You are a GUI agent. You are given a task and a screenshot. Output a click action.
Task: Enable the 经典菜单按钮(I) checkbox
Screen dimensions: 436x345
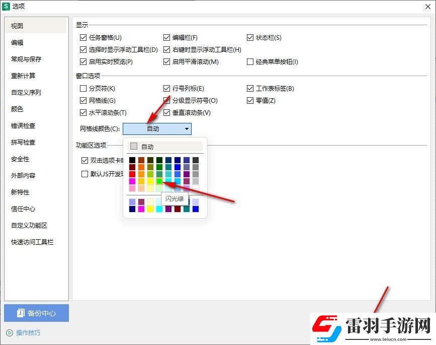250,61
